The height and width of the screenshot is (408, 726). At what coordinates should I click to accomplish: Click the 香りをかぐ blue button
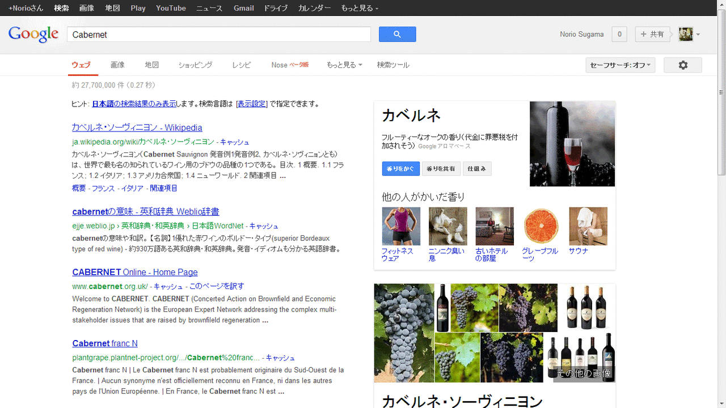(x=401, y=169)
